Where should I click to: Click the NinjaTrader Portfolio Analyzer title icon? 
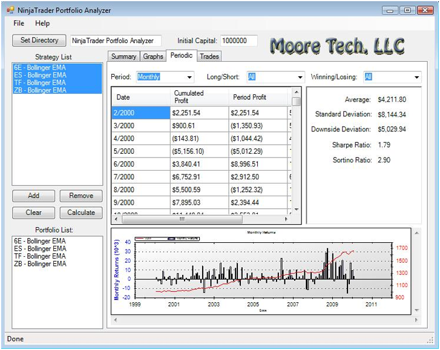tap(10, 10)
